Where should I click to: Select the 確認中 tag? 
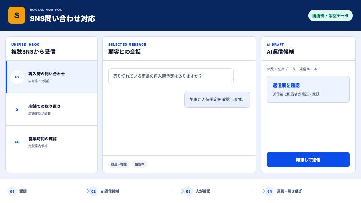coord(139,164)
